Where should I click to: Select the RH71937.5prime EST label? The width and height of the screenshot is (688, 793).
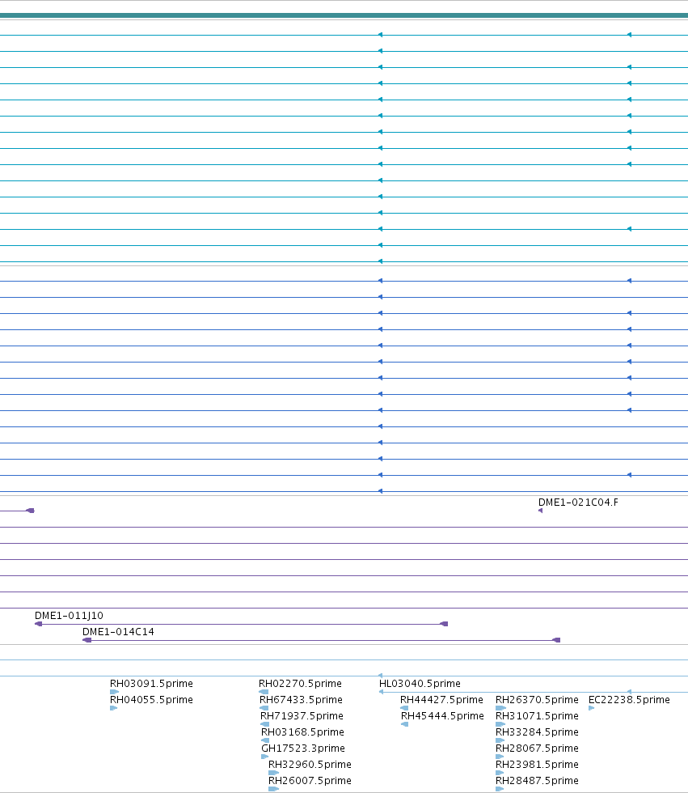coord(302,715)
